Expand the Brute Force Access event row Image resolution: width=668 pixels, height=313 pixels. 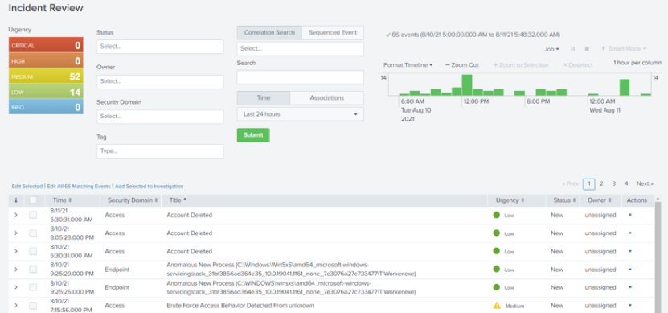[x=16, y=305]
